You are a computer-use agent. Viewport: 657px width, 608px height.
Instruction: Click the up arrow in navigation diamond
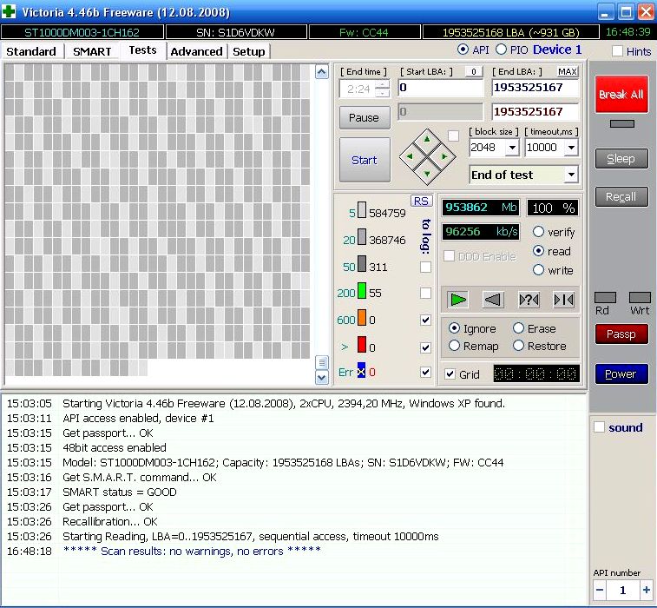(x=427, y=139)
